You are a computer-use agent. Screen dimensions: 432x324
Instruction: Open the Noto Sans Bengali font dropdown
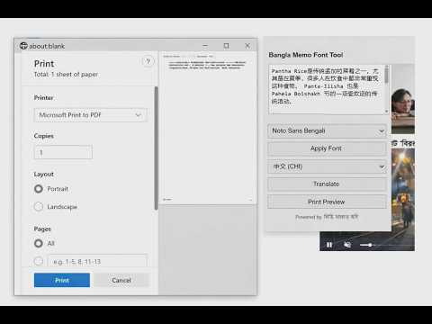pos(327,130)
